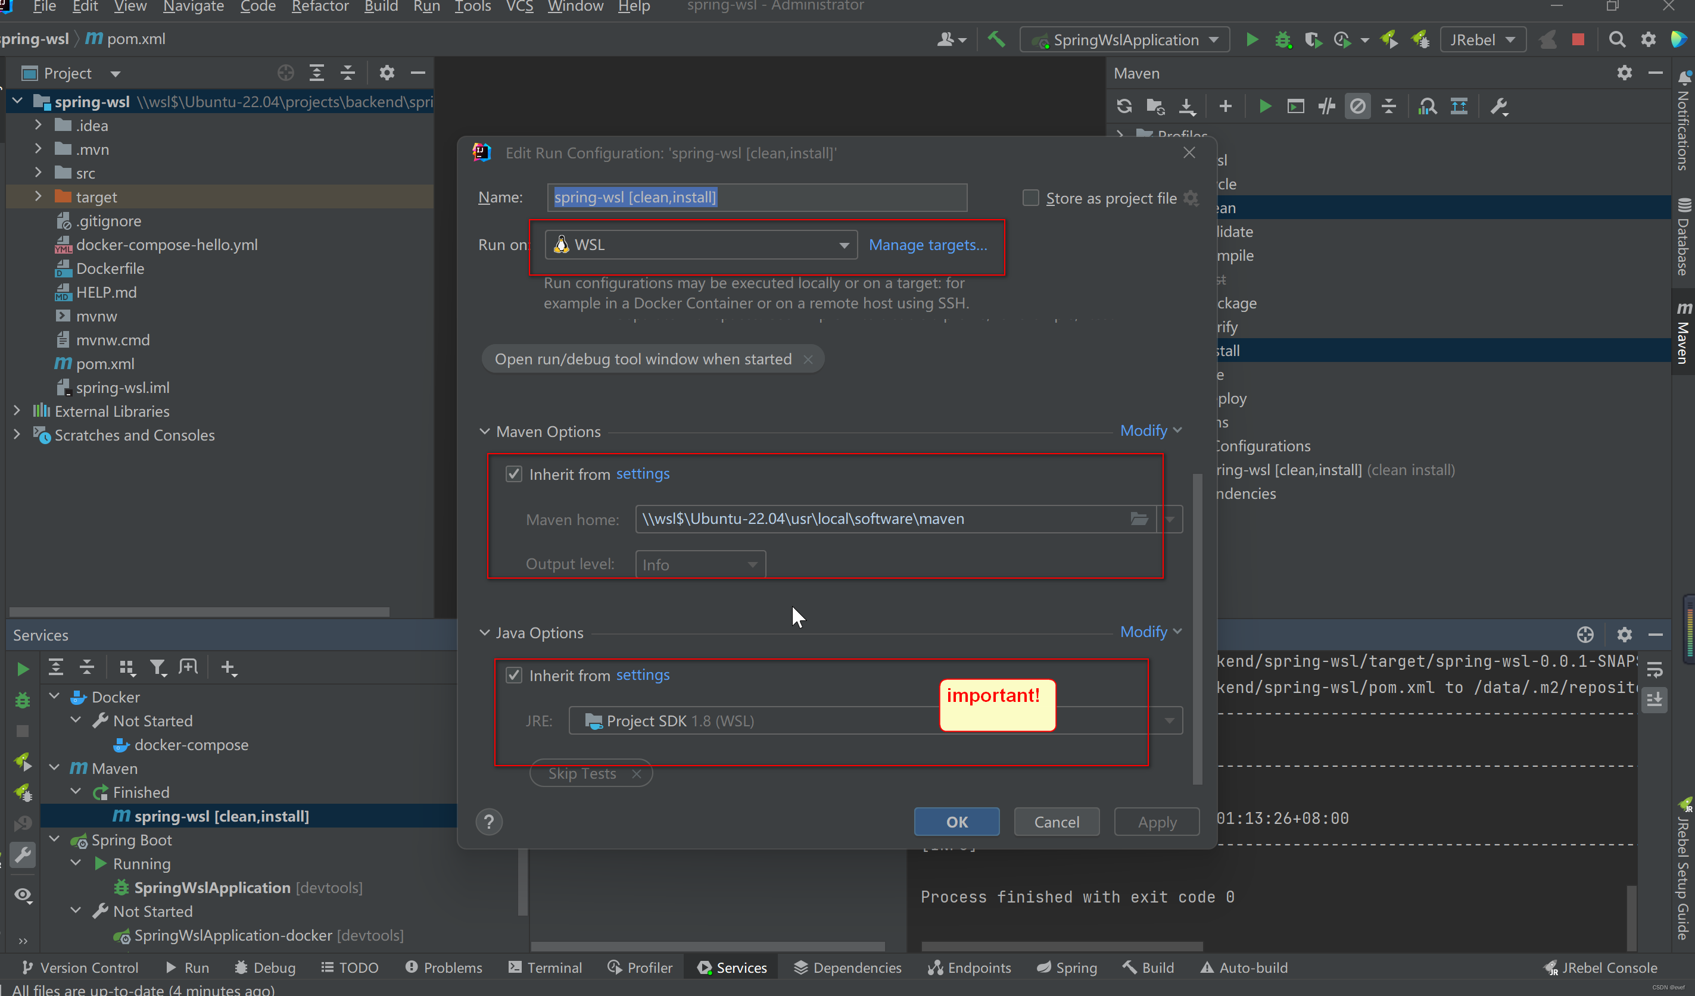Toggle Store as project file checkbox
The width and height of the screenshot is (1695, 996).
(x=1030, y=197)
